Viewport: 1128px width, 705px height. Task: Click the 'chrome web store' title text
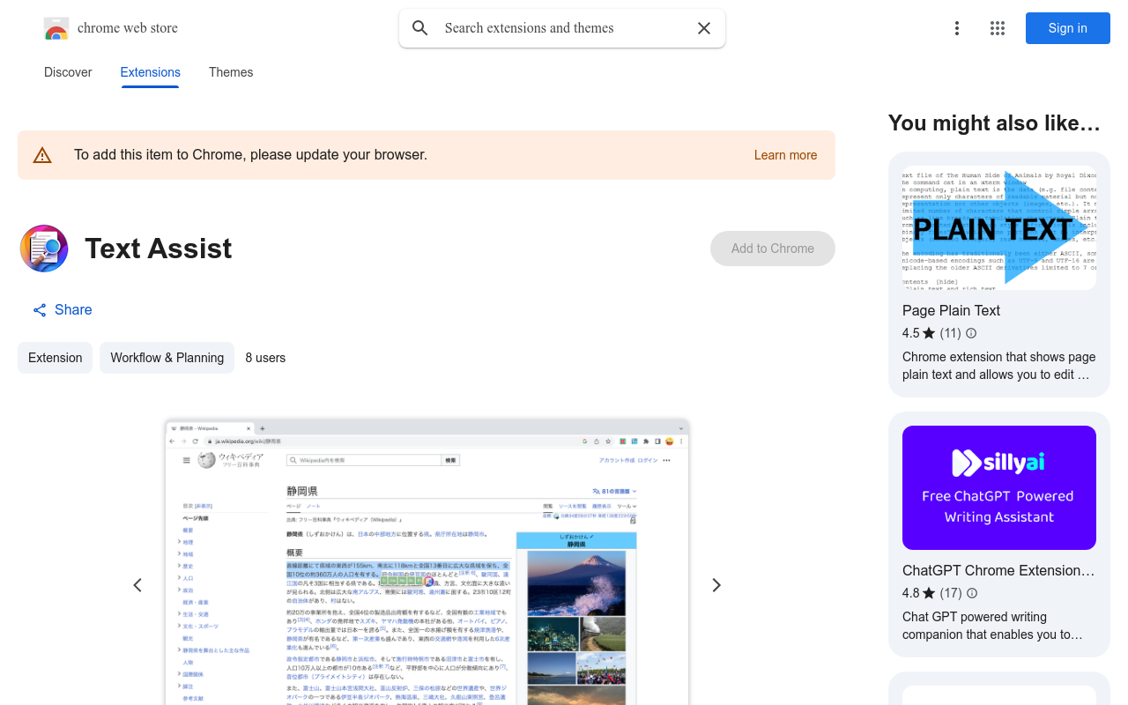[128, 28]
